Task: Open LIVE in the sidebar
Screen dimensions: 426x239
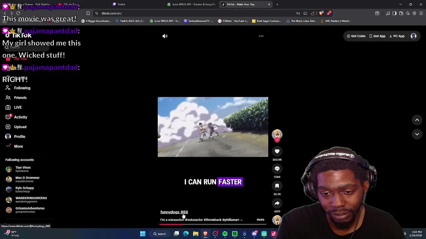Action: tap(14, 108)
